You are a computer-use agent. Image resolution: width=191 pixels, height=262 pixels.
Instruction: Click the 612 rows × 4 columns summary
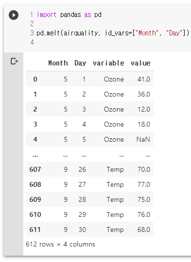[x=60, y=244]
